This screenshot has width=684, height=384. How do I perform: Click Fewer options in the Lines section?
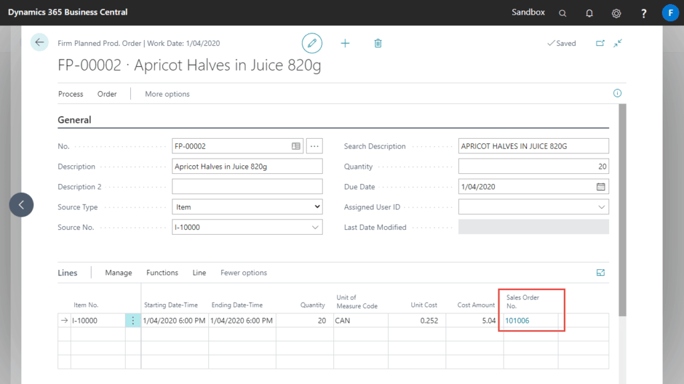click(244, 273)
